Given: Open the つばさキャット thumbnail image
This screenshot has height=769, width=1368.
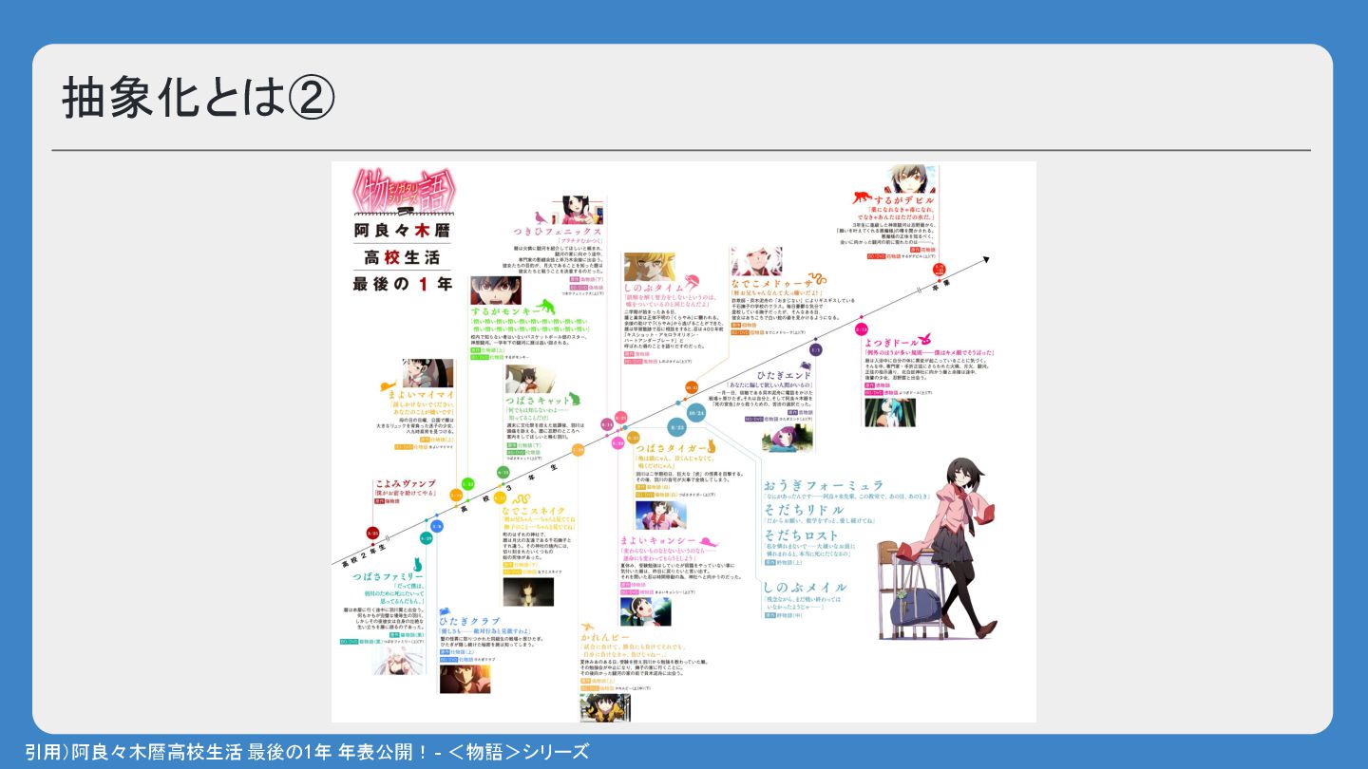Looking at the screenshot, I should click(x=528, y=378).
